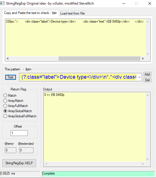Close the StringRegExp window

coord(150,3)
